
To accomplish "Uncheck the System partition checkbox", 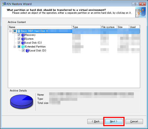I will click(19, 39).
